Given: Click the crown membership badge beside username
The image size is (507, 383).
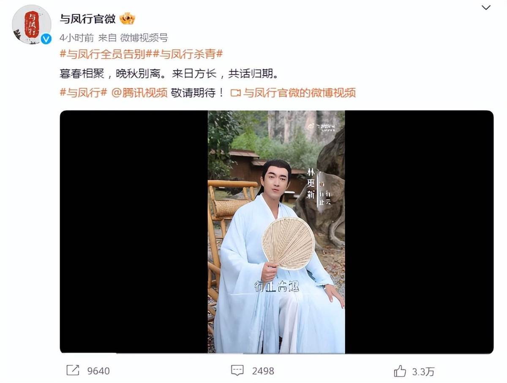Looking at the screenshot, I should tap(127, 19).
